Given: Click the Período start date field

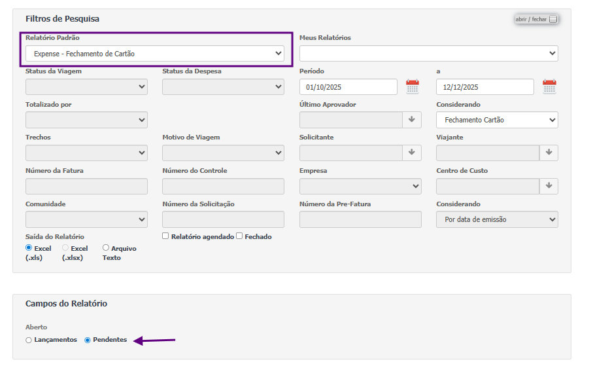Looking at the screenshot, I should tap(348, 87).
